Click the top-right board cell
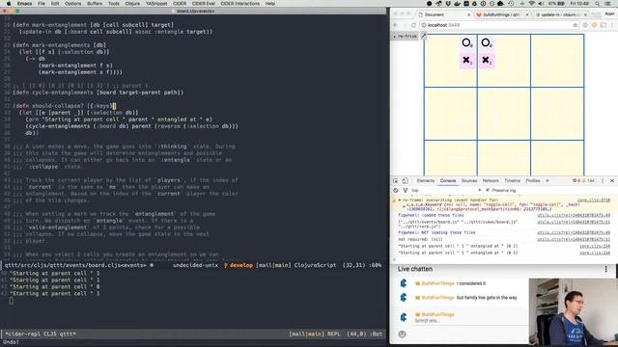This screenshot has width=618, height=347. pos(557,61)
